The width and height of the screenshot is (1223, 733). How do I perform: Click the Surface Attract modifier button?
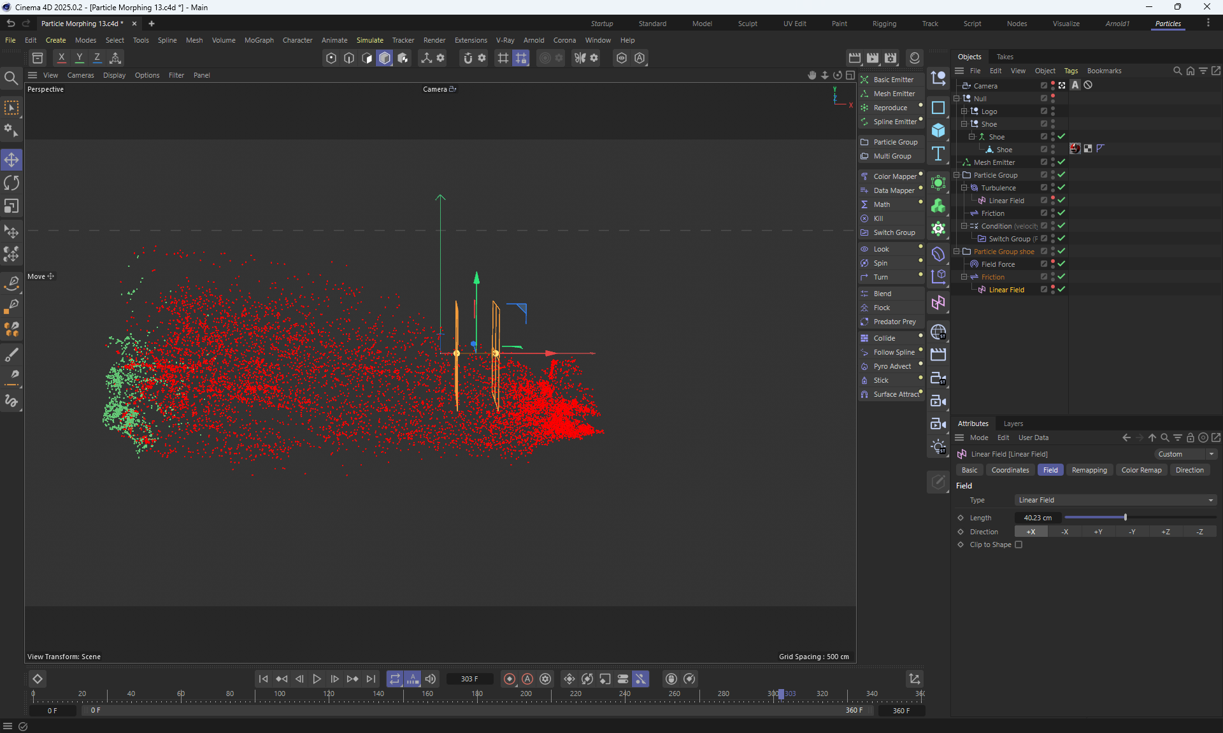[x=892, y=394]
